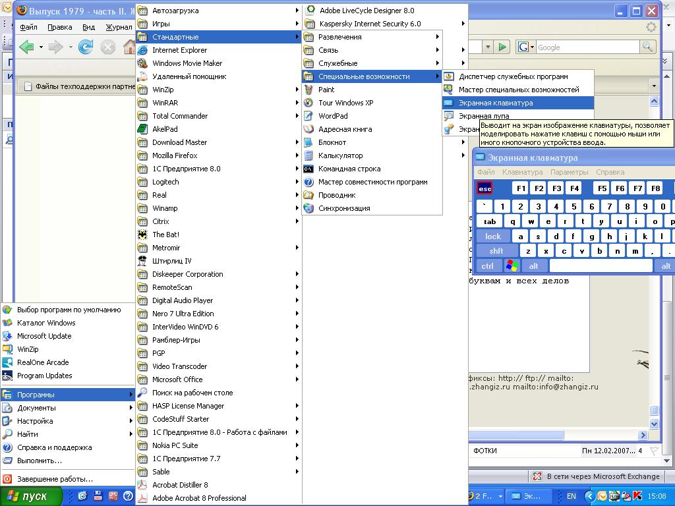Viewport: 675px width, 506px height.
Task: Open the Forward button history dropdown arrow
Action: 70,47
